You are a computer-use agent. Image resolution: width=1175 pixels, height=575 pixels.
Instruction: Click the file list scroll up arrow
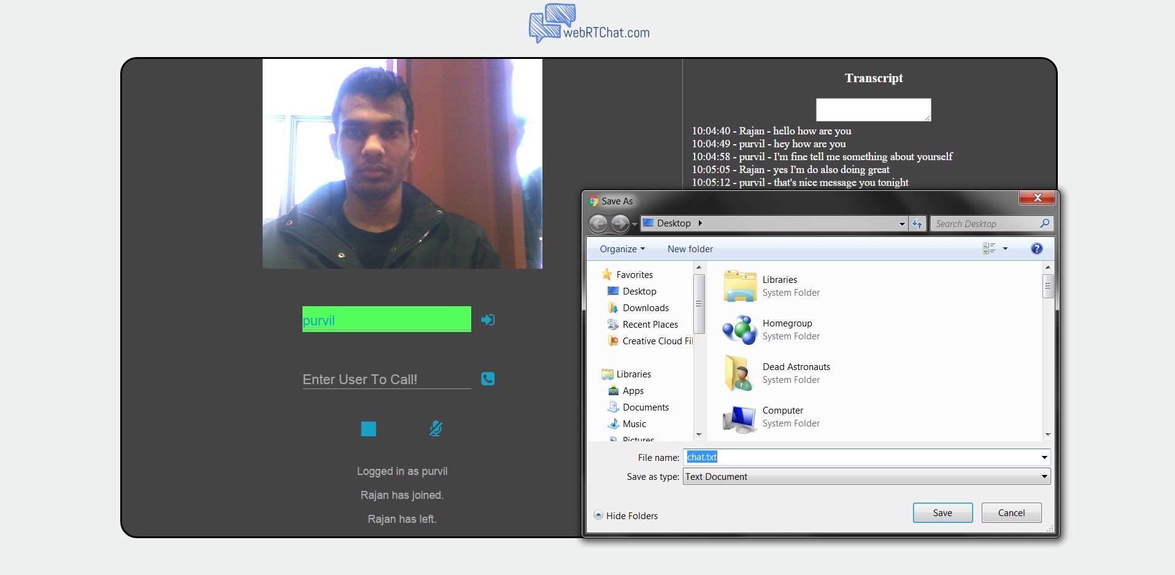1048,268
